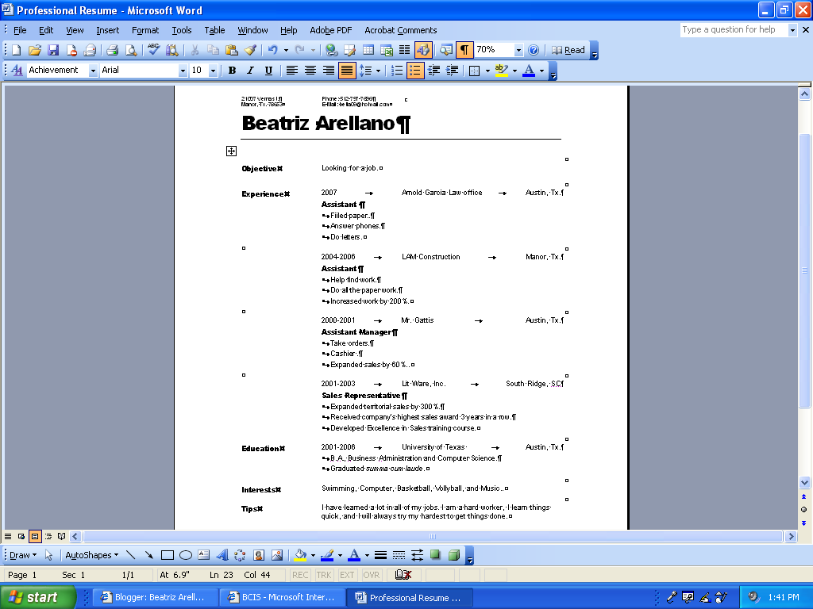This screenshot has width=813, height=609.
Task: Draw an oval shape tool
Action: (186, 555)
